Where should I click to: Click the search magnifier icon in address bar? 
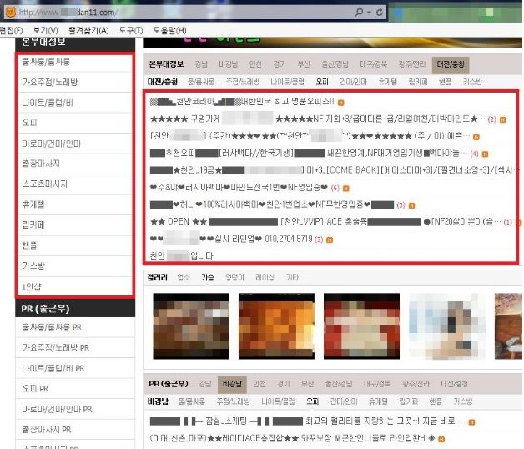[359, 12]
